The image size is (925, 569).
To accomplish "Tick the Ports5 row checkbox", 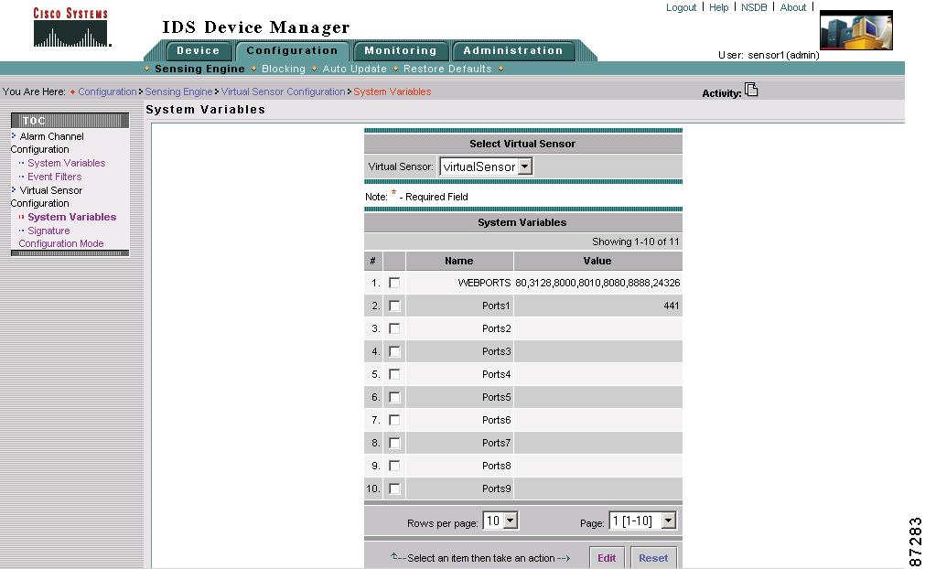I will [x=394, y=397].
